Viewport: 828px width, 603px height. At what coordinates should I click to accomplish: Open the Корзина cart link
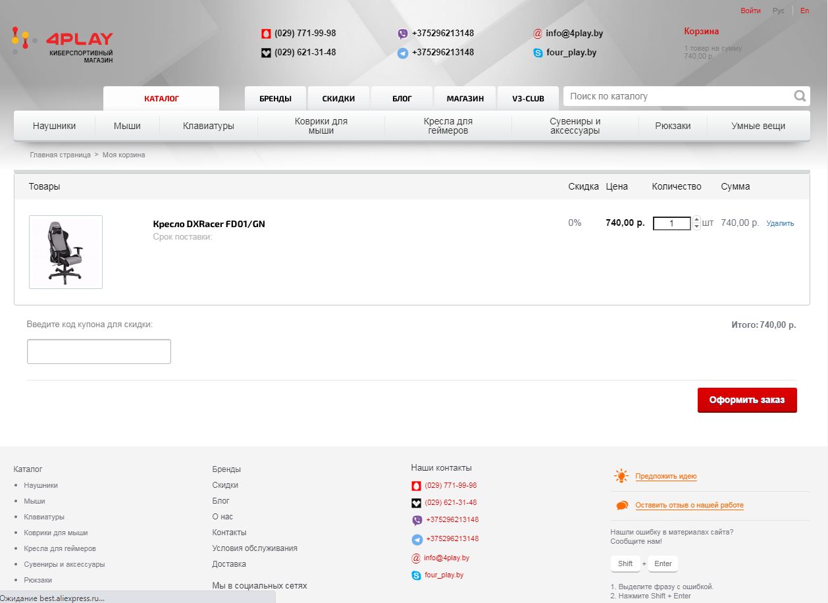(x=702, y=31)
